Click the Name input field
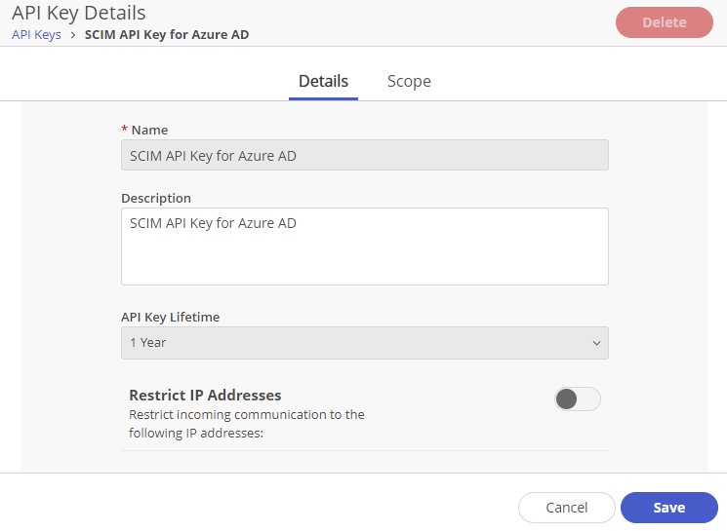The height and width of the screenshot is (531, 727). click(364, 155)
